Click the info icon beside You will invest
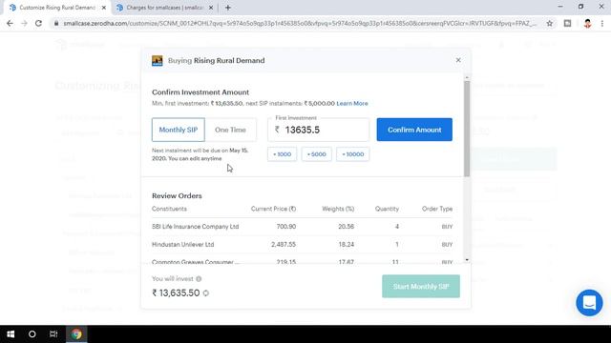Screen dimensions: 611x343 click(199, 279)
